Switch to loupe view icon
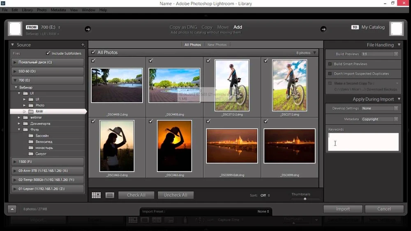This screenshot has width=411, height=231. pos(110,195)
